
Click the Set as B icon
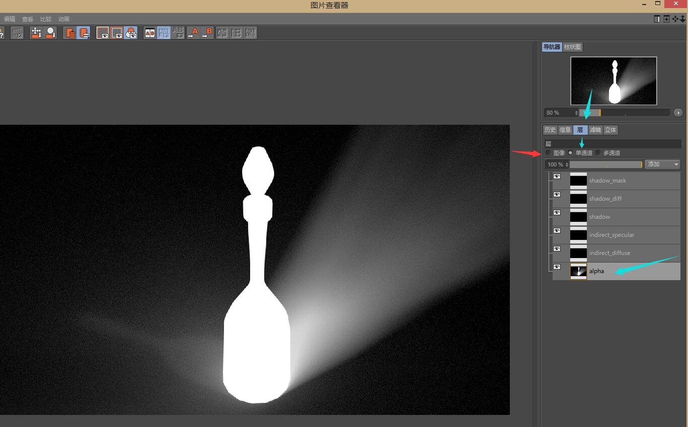(207, 33)
